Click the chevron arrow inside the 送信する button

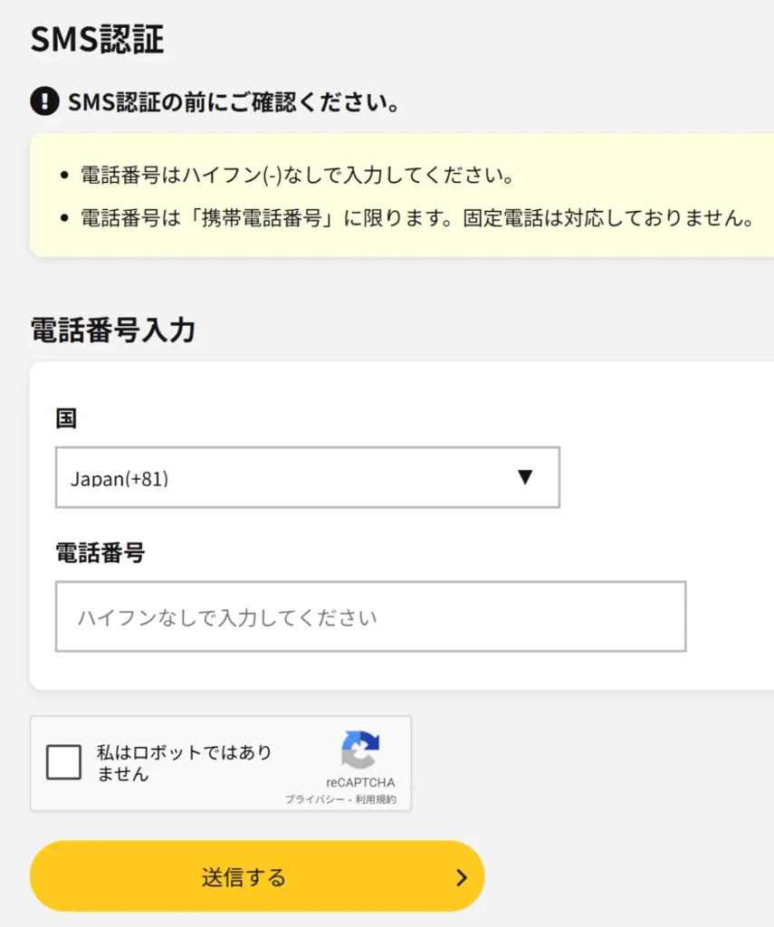click(460, 876)
